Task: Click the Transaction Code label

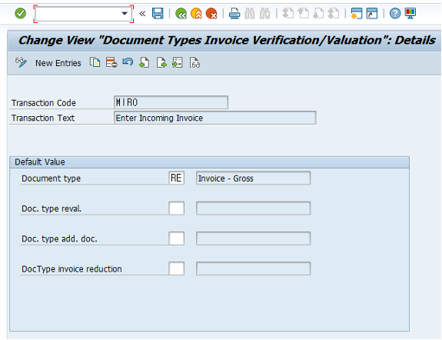Action: tap(44, 103)
